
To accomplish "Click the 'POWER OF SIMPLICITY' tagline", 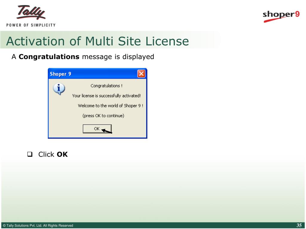I will 31,25.
